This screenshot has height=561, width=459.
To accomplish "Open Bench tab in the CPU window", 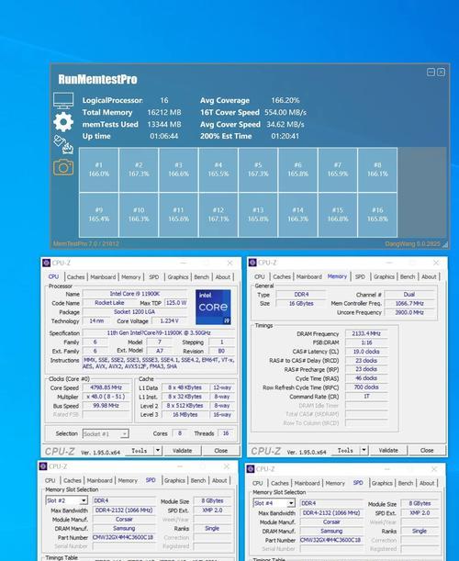I will tap(201, 277).
